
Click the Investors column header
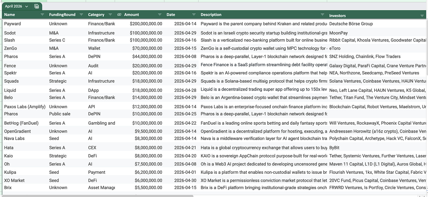coord(337,16)
